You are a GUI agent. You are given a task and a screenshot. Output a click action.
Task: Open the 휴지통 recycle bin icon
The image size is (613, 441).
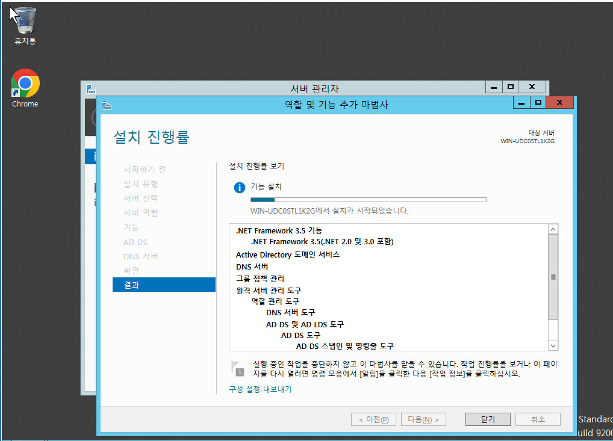(x=25, y=26)
